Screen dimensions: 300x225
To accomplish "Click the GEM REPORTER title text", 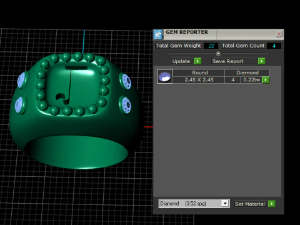I will click(x=187, y=32).
